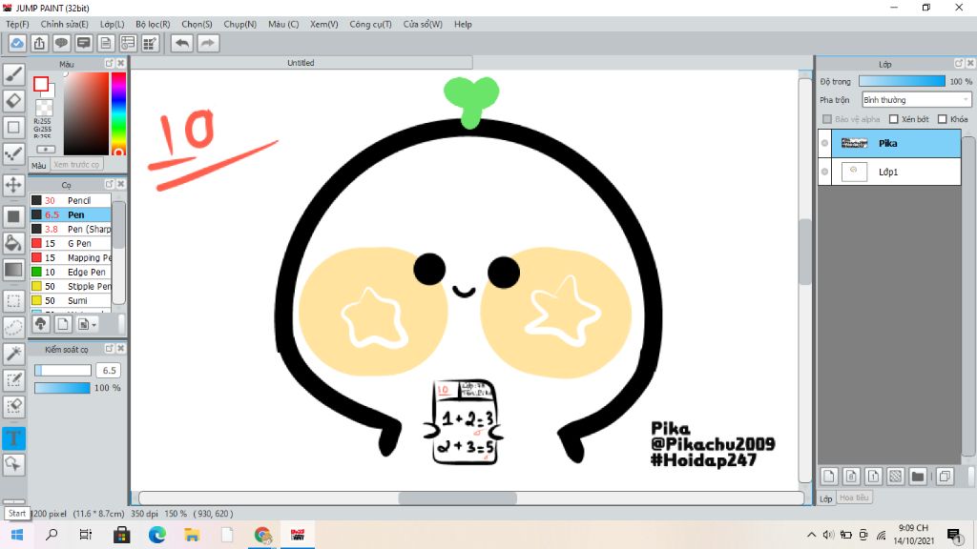The image size is (977, 549).
Task: Click the rainbow hue bar
Action: click(118, 113)
